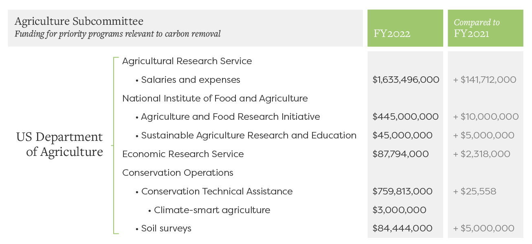Click the funding for priority programs subtitle

click(x=118, y=34)
